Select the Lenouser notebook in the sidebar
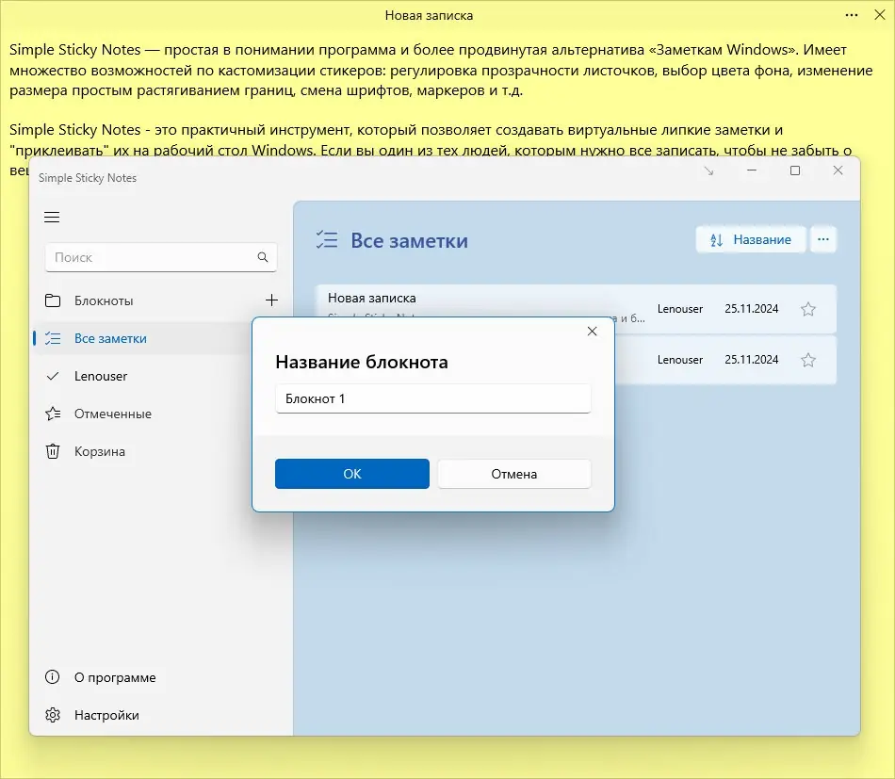Screen dimensions: 895x779 coord(101,376)
